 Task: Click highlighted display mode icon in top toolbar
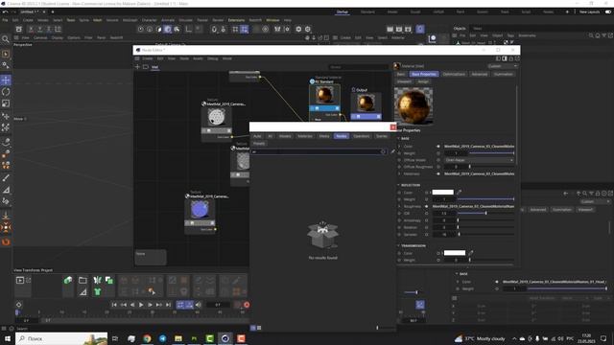click(x=168, y=29)
